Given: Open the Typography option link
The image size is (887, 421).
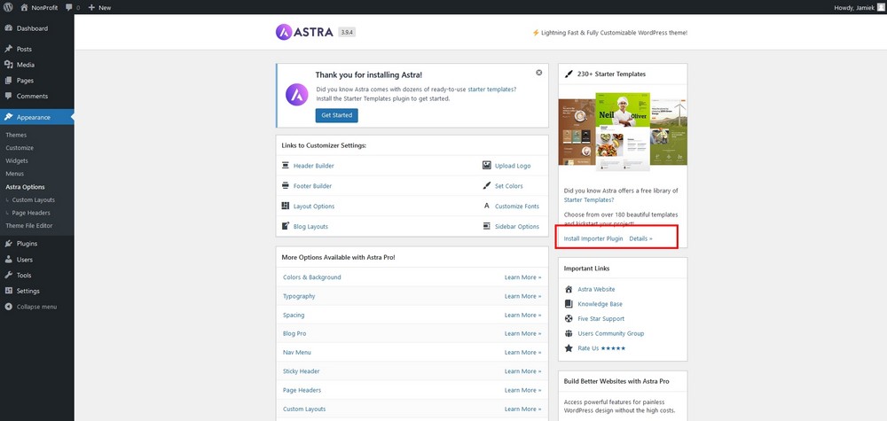Looking at the screenshot, I should click(299, 296).
